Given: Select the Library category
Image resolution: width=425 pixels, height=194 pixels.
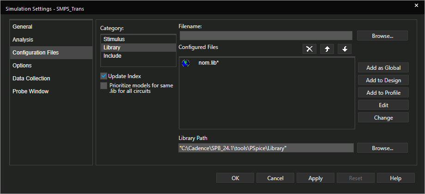Looking at the screenshot, I should coord(138,48).
